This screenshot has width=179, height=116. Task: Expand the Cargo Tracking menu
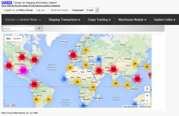click(99, 20)
